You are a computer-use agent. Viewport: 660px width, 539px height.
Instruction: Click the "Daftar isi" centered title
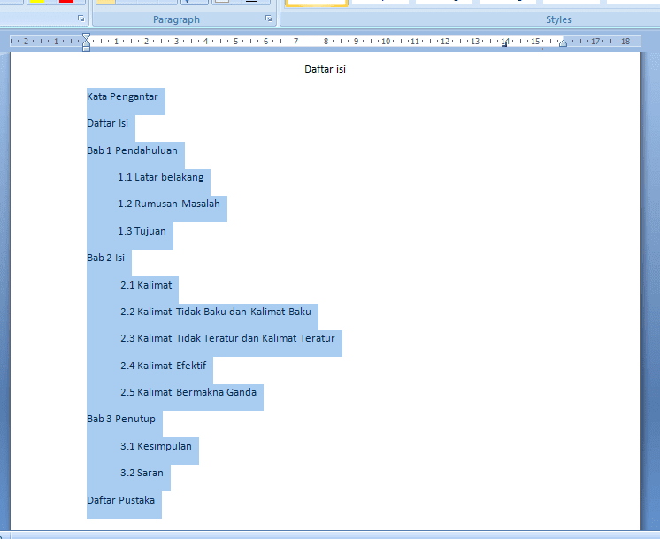point(325,69)
